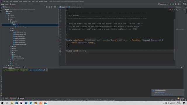Open Sublime Text from the taskbar
The height and width of the screenshot is (105, 187).
tap(36, 103)
